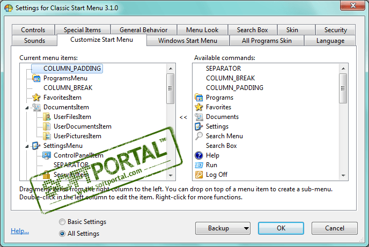Select COLUMN_PADDING in Current menu items
This screenshot has height=247, width=369.
67,69
